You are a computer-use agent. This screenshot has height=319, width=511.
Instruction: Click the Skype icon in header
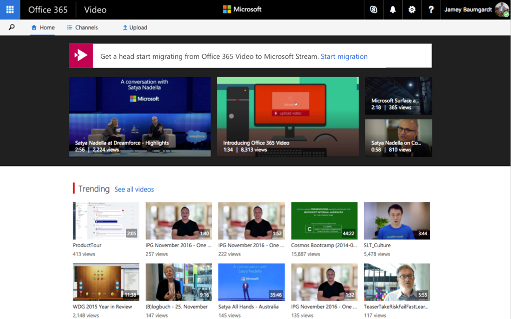(x=374, y=9)
